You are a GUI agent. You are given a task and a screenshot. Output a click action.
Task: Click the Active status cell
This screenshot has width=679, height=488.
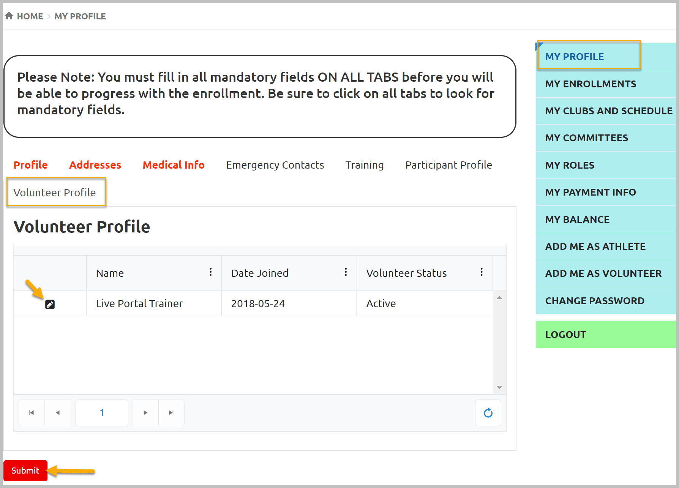424,303
